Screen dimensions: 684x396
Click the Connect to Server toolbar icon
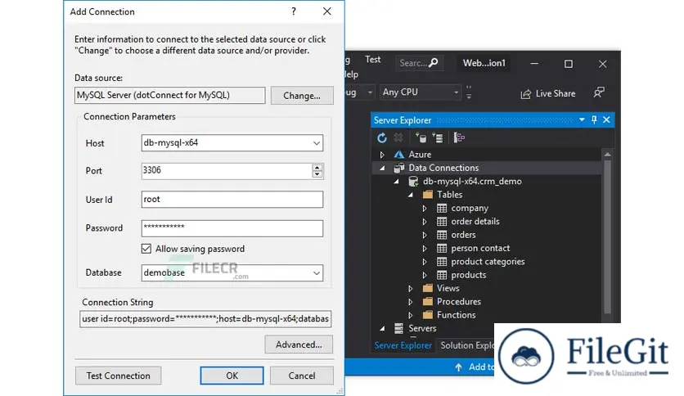click(438, 137)
